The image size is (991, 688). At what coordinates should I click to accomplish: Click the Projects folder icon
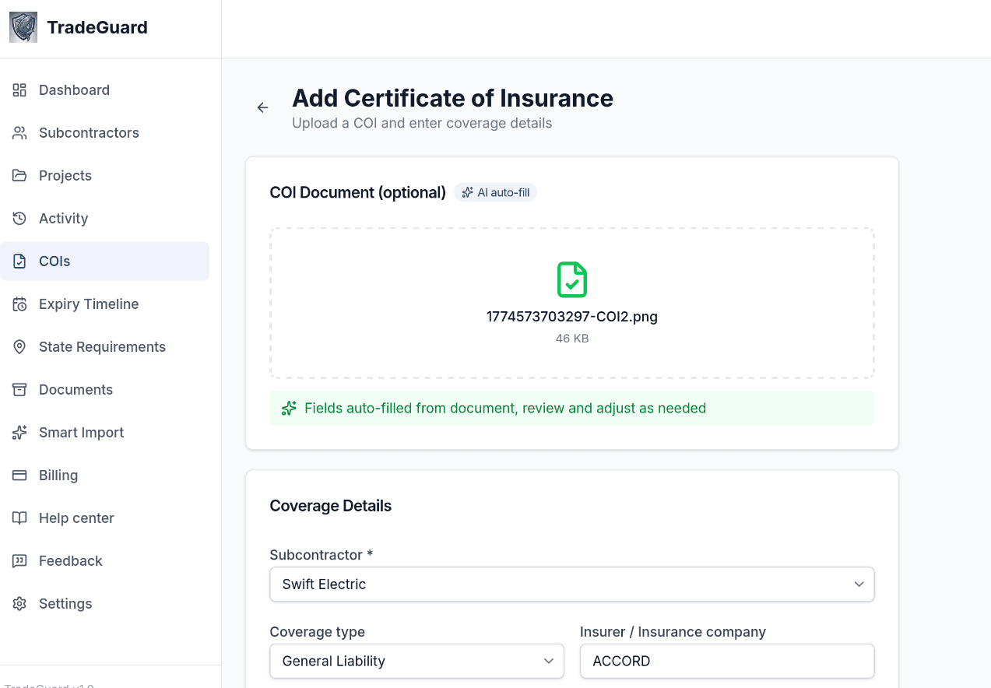pos(19,176)
